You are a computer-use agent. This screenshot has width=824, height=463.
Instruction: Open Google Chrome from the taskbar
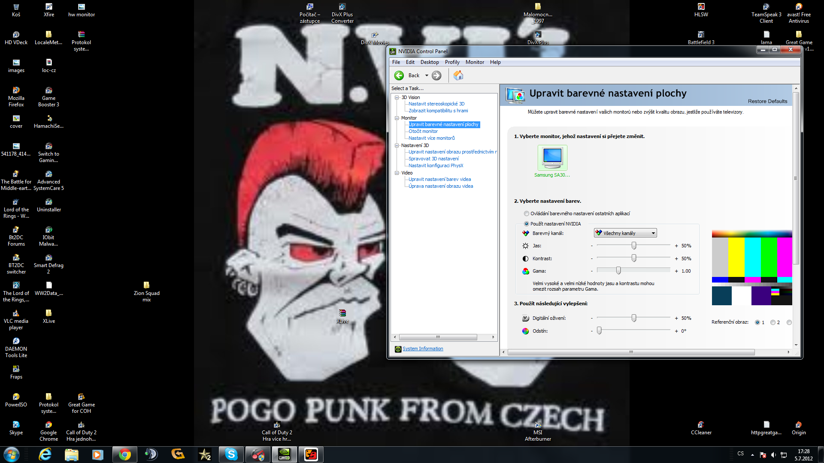[125, 454]
